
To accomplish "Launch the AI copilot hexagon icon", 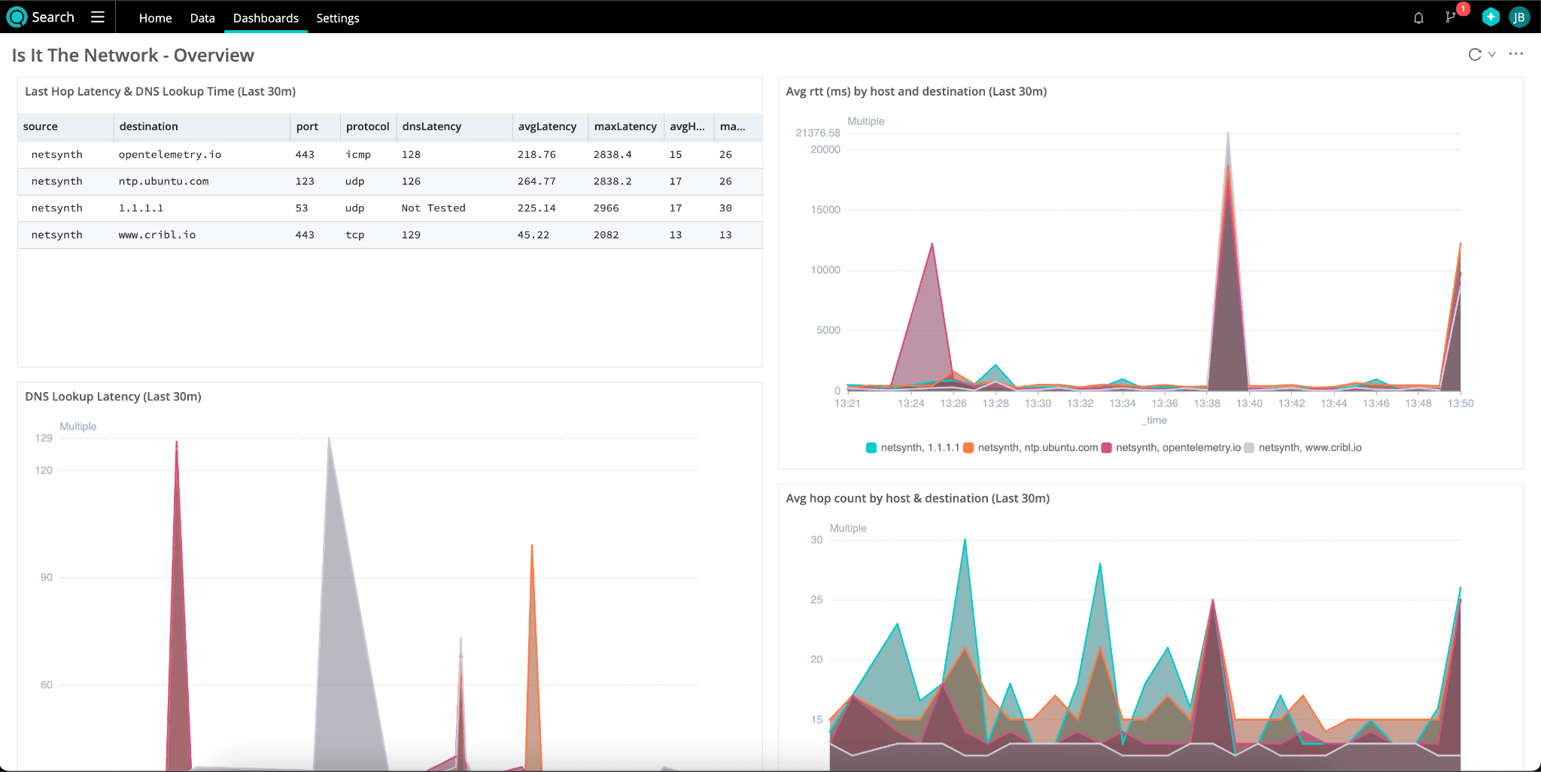I will click(x=1491, y=17).
